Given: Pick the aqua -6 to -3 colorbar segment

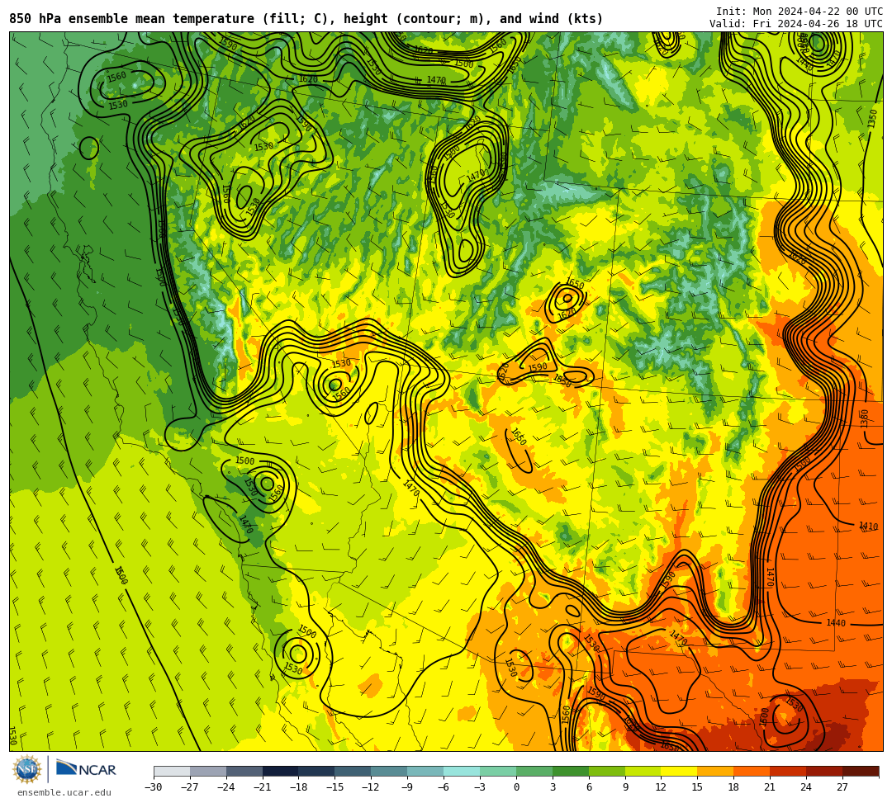Looking at the screenshot, I should tap(462, 771).
